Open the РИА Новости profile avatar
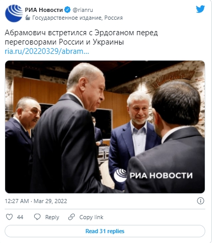Screen dimensions: 212x243 (x=14, y=13)
